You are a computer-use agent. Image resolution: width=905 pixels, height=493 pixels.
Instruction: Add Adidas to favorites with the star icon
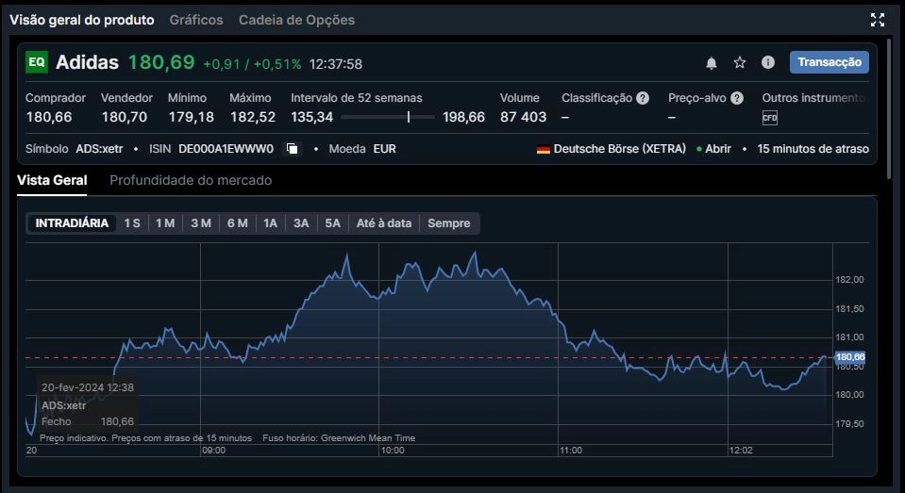pyautogui.click(x=740, y=62)
